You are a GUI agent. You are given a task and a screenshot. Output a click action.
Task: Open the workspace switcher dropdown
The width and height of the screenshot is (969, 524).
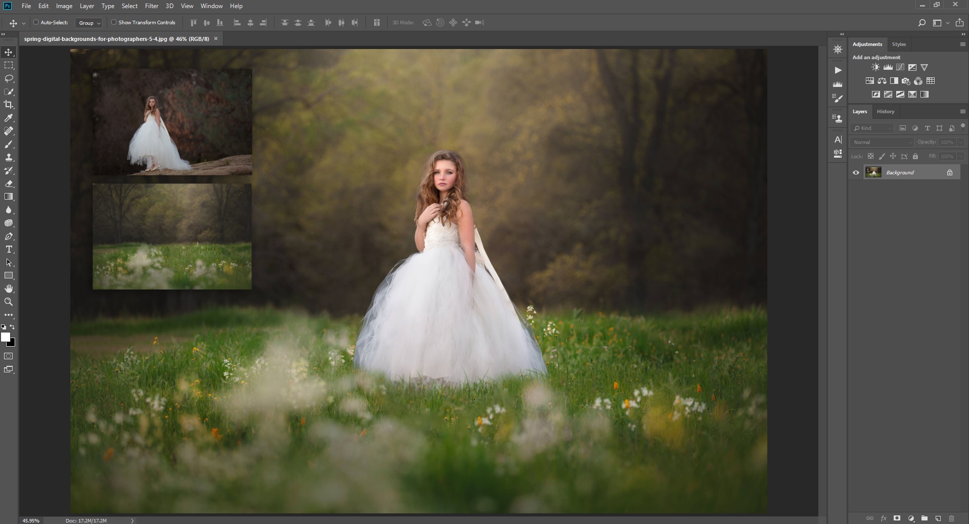click(940, 23)
